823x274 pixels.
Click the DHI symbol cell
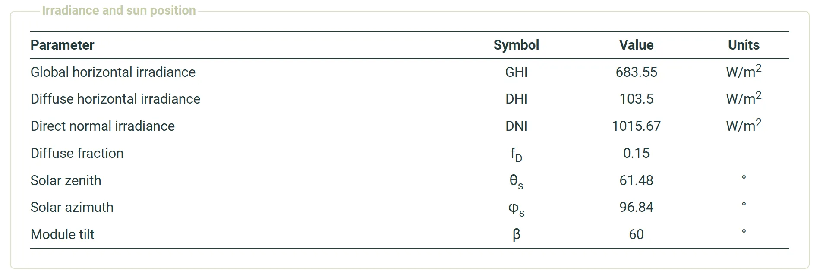516,99
